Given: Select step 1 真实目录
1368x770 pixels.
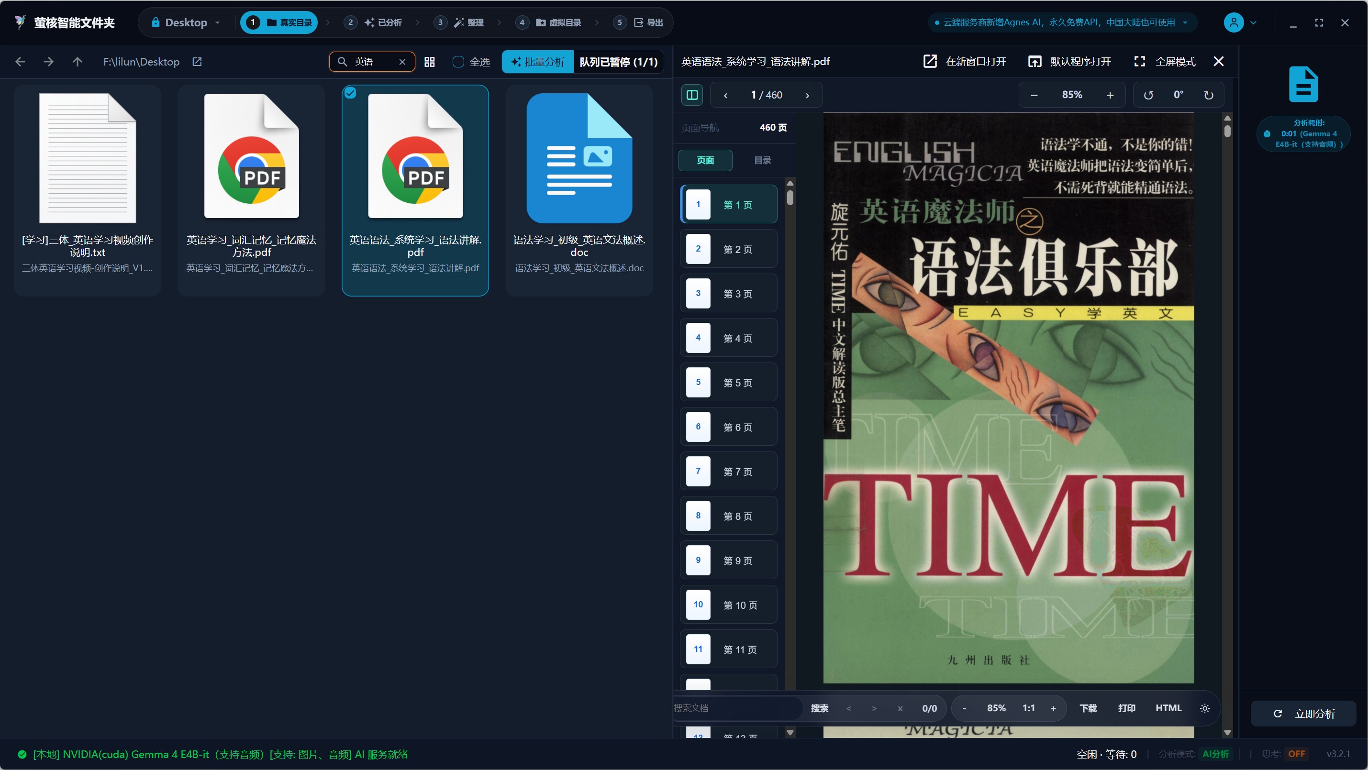Looking at the screenshot, I should (x=279, y=22).
